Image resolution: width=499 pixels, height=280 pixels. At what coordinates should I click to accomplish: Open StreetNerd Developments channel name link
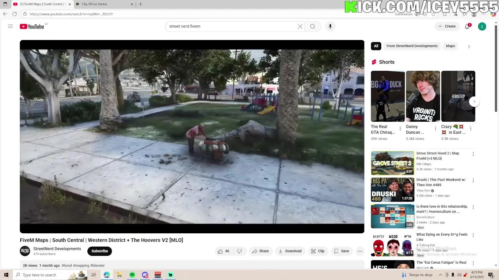57,249
